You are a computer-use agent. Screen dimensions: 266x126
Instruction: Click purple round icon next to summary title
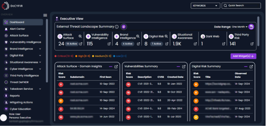click(124, 27)
